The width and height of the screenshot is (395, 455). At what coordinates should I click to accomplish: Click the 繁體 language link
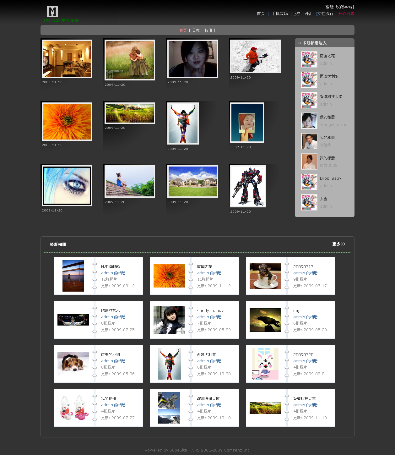pyautogui.click(x=329, y=7)
